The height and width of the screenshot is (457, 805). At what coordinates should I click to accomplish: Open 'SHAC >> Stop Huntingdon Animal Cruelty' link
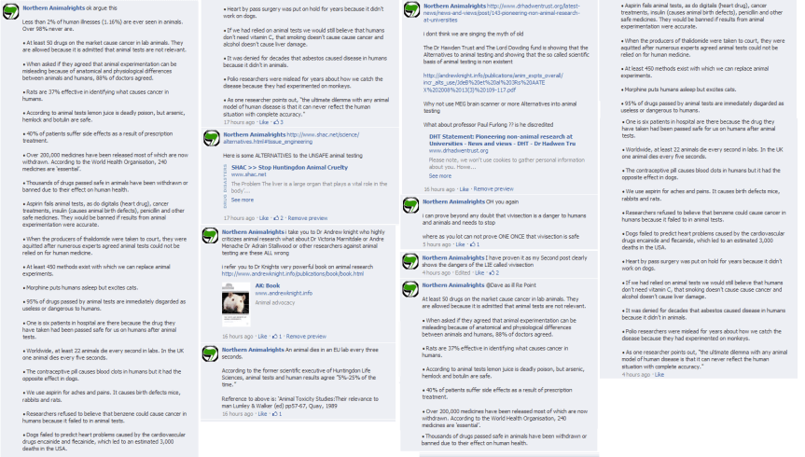[289, 167]
